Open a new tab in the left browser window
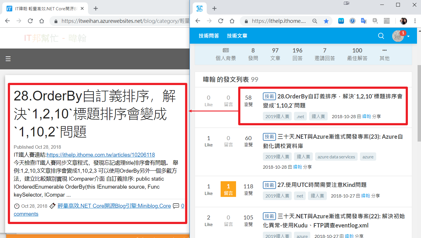421x238 pixels. click(96, 9)
